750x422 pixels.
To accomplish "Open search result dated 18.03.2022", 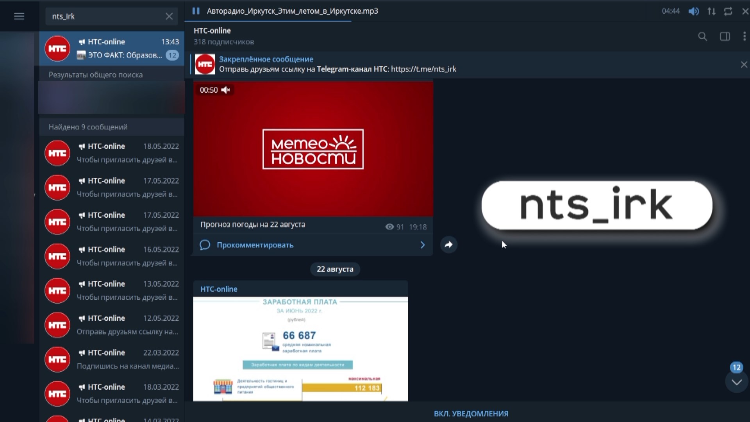I will (x=112, y=393).
